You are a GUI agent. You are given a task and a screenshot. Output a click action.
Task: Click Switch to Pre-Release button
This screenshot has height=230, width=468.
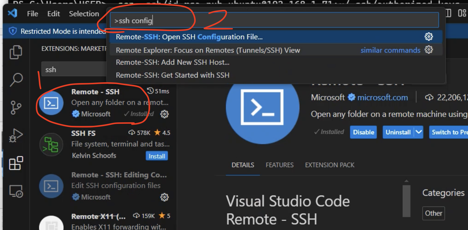point(449,132)
